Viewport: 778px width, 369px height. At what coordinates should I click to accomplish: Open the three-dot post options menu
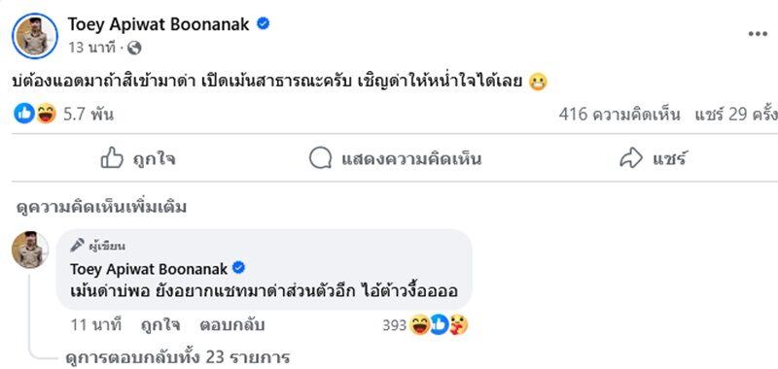click(x=758, y=34)
